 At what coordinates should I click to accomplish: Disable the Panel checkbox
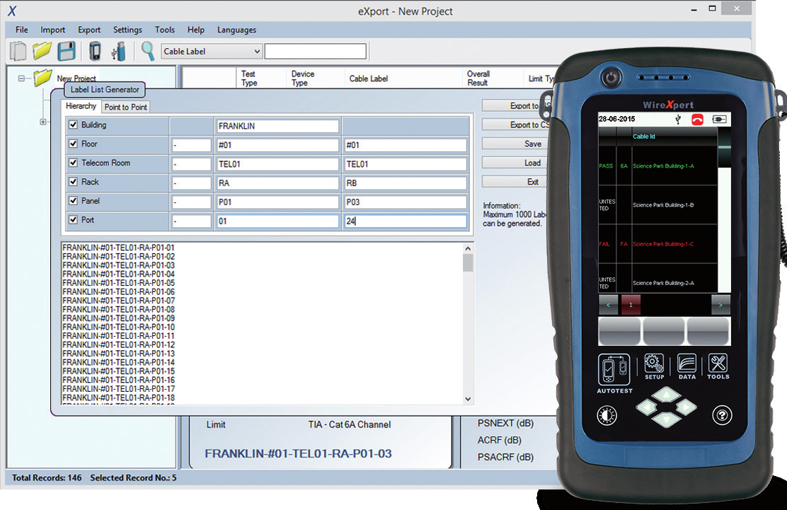[x=74, y=201]
